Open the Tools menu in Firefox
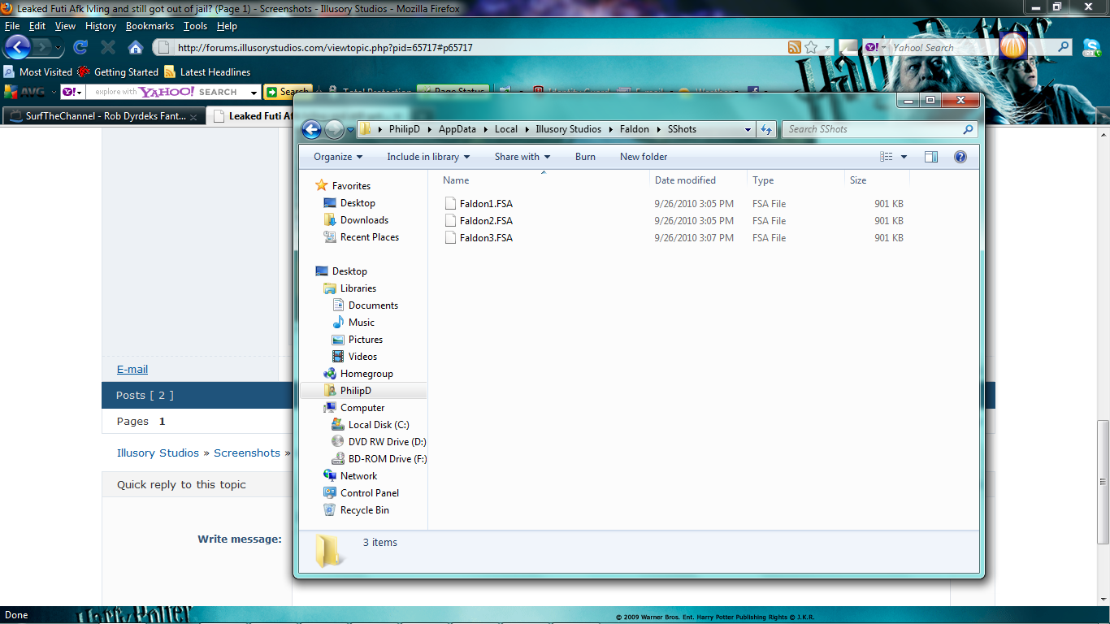The height and width of the screenshot is (624, 1110). point(195,25)
